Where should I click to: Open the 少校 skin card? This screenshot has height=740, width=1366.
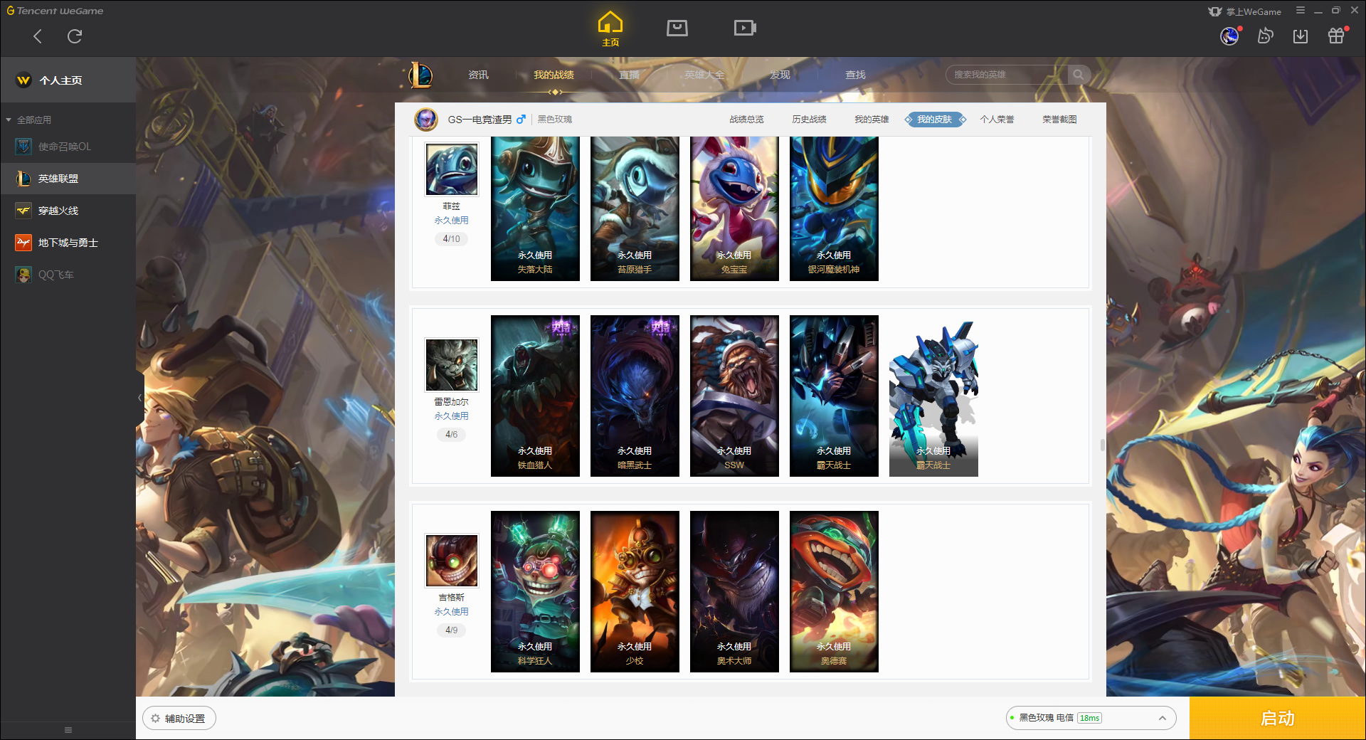[635, 591]
